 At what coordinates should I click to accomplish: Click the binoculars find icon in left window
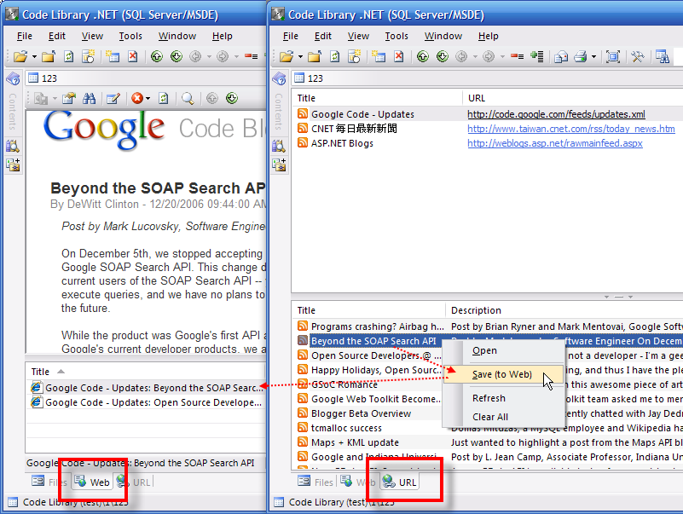tap(89, 98)
